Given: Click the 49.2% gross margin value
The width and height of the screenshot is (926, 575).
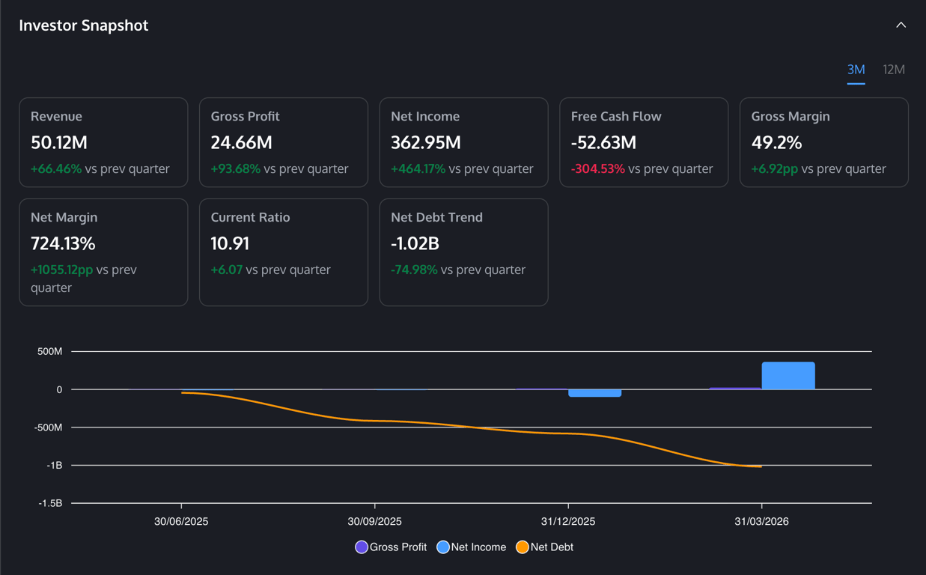Looking at the screenshot, I should tap(776, 142).
